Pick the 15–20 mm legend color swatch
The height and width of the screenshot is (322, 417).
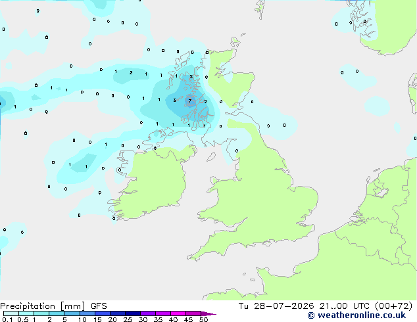(102, 313)
